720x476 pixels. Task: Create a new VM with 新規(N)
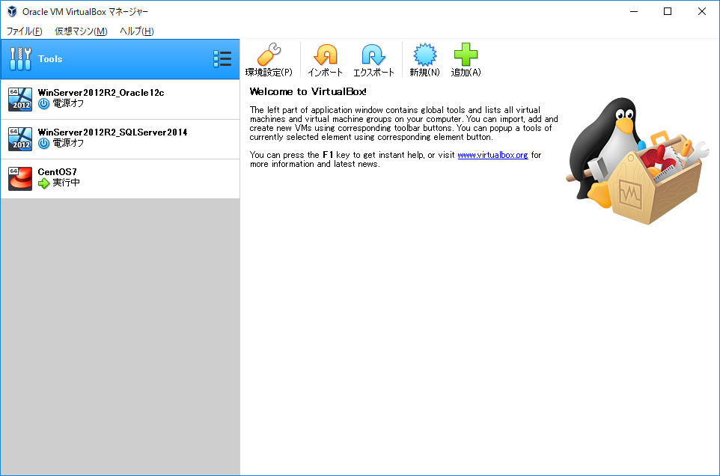pos(424,55)
